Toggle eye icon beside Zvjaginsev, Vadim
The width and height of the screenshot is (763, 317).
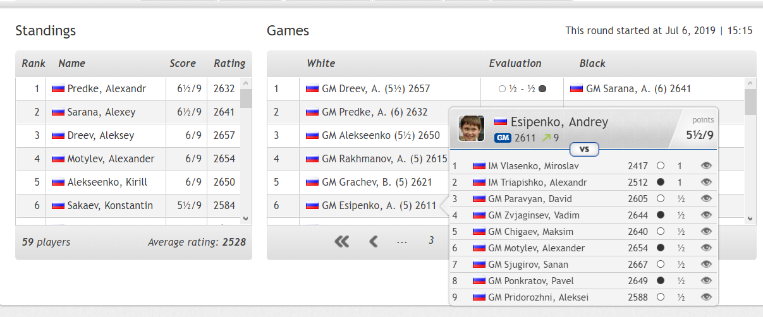tap(707, 215)
